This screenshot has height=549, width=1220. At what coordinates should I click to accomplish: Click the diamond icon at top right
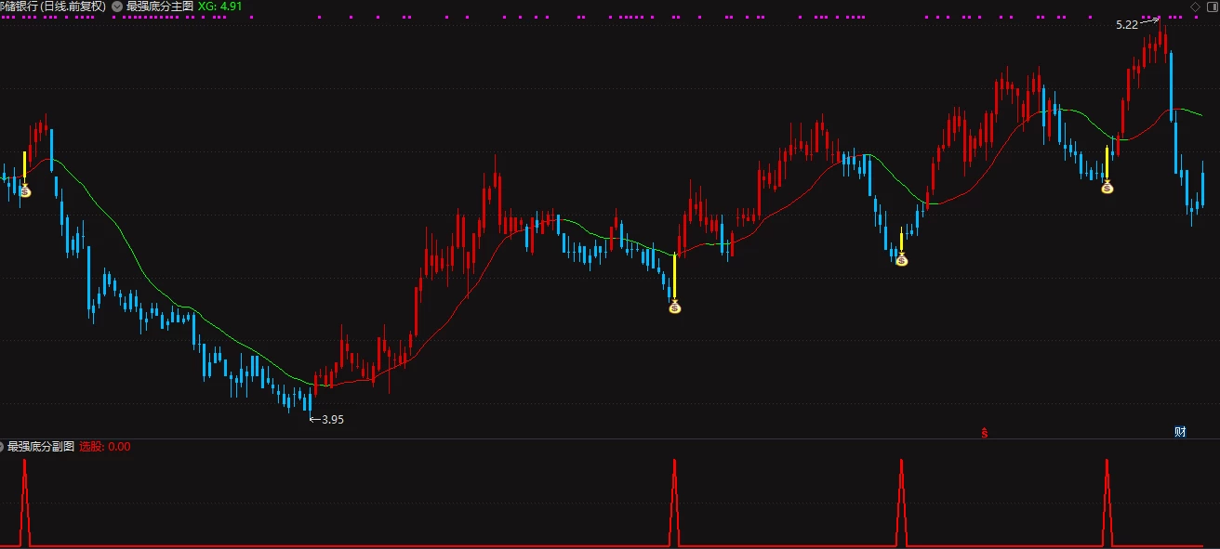coord(1196,7)
